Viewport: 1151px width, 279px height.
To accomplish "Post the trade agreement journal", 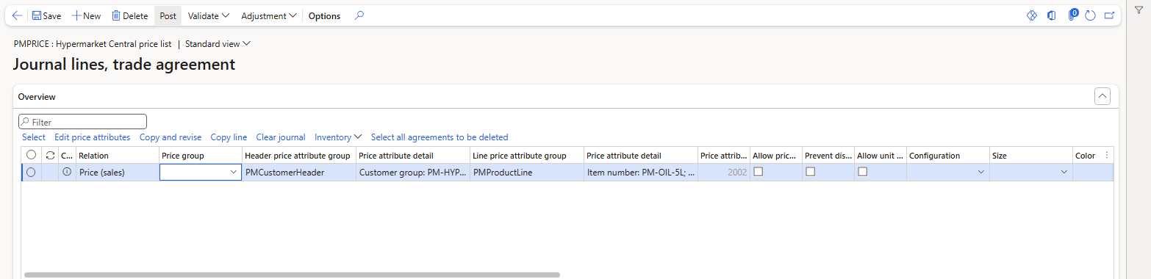I will 168,15.
